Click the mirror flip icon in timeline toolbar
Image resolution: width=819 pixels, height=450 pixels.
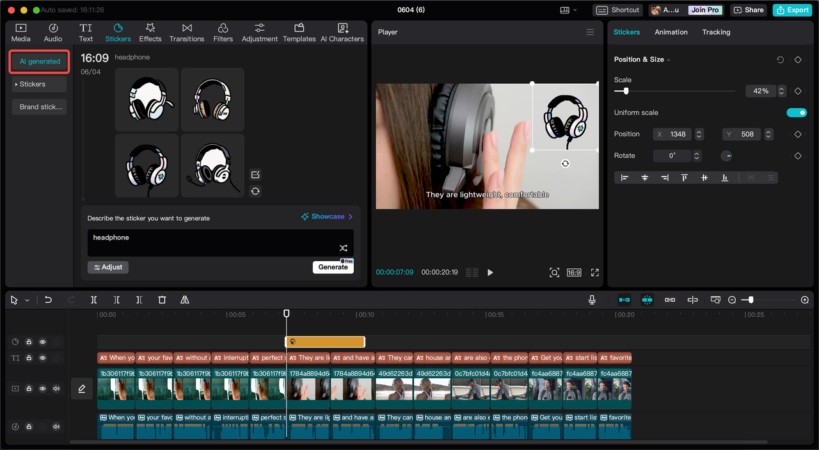click(x=184, y=300)
